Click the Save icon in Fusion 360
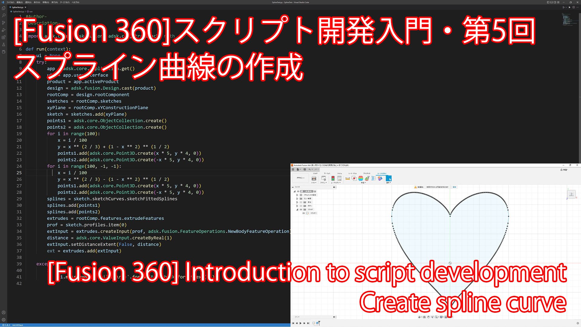Image resolution: width=581 pixels, height=327 pixels. [x=305, y=170]
